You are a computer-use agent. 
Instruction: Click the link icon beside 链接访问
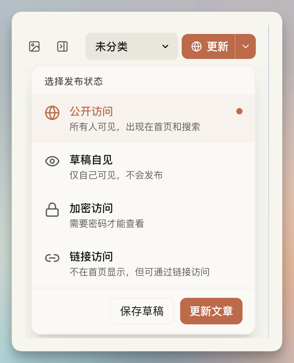[x=52, y=257]
